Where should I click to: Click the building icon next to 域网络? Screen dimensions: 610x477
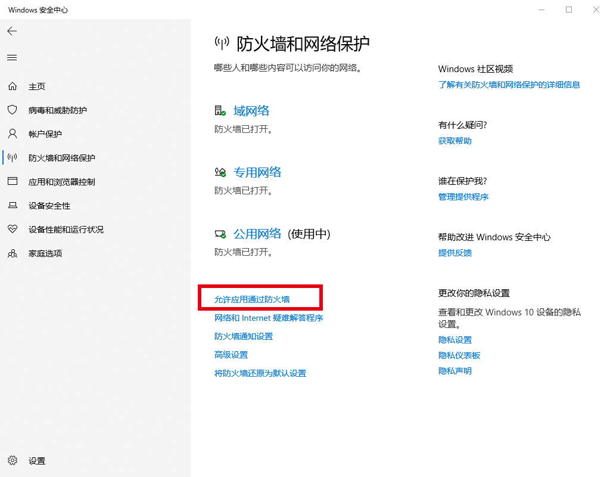[220, 111]
